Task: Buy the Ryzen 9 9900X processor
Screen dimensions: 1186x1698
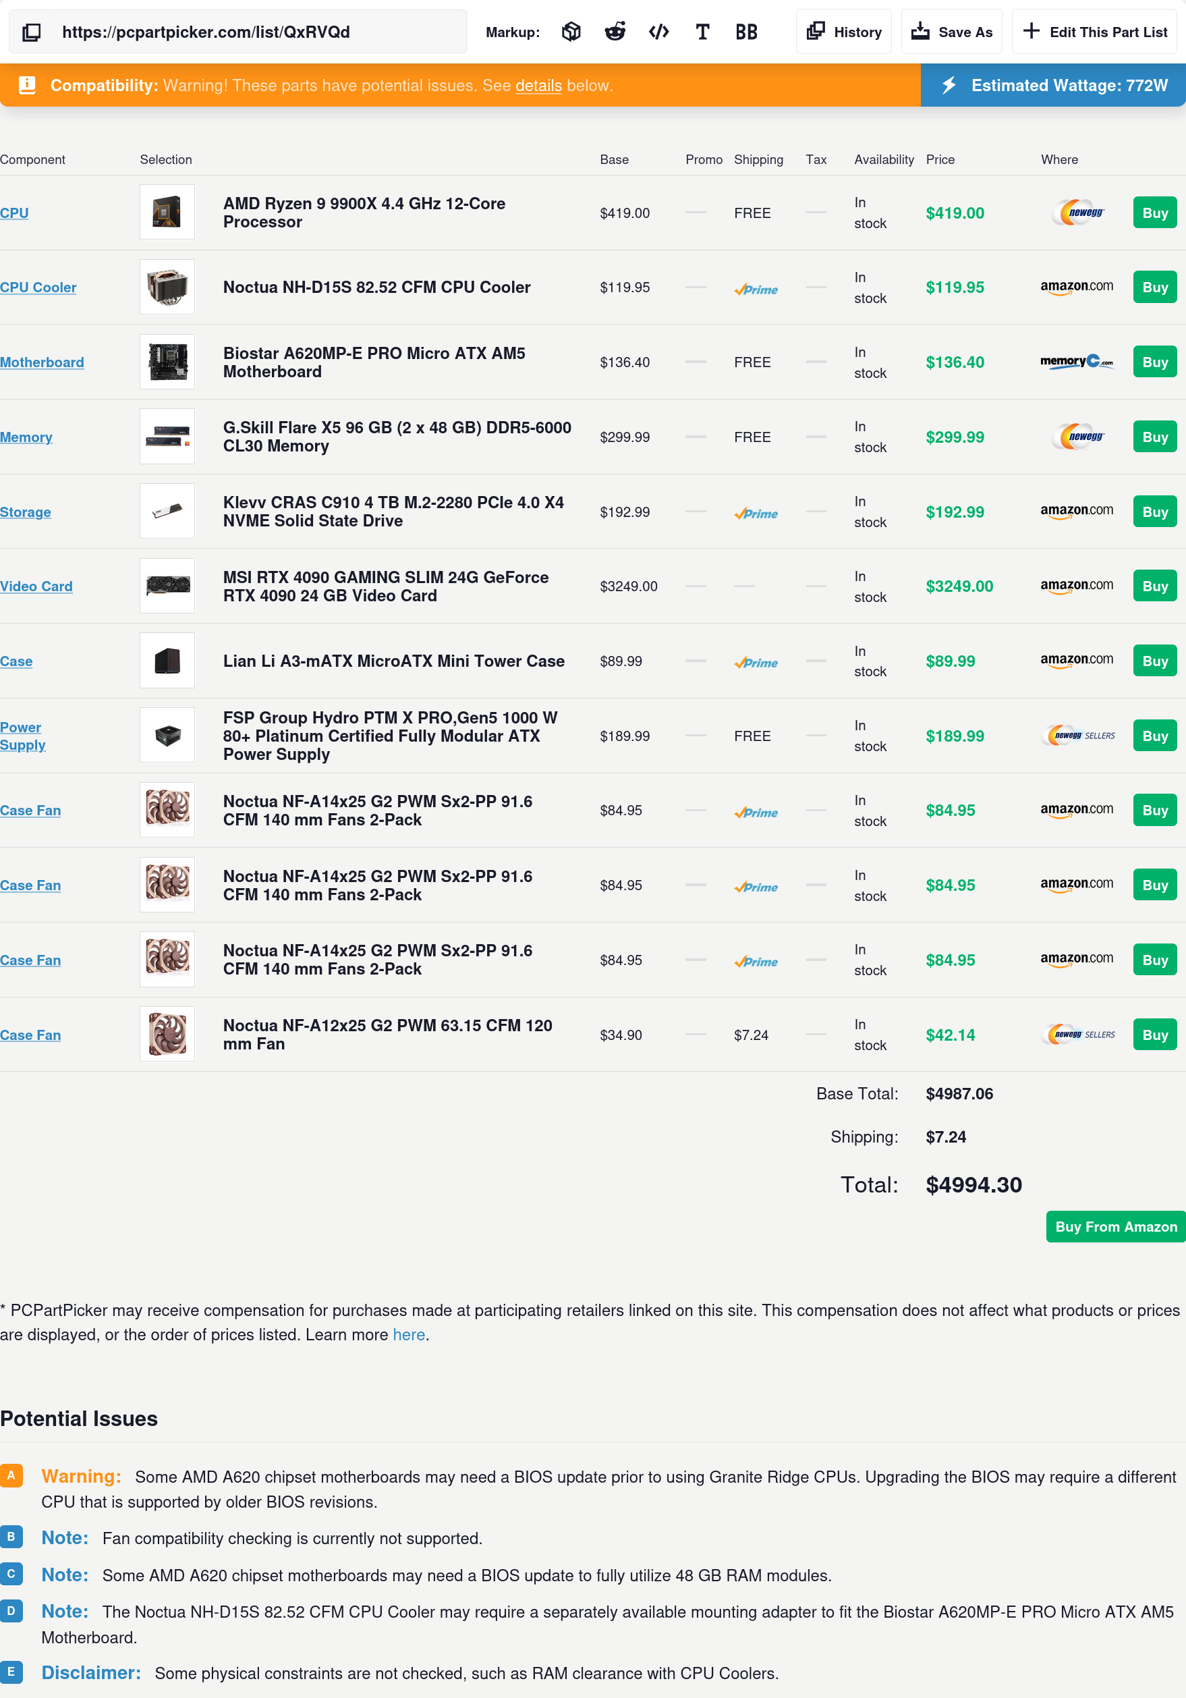Action: [x=1154, y=213]
